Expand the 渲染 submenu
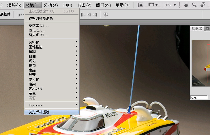This screenshot has width=210, height=135. pyautogui.click(x=51, y=84)
